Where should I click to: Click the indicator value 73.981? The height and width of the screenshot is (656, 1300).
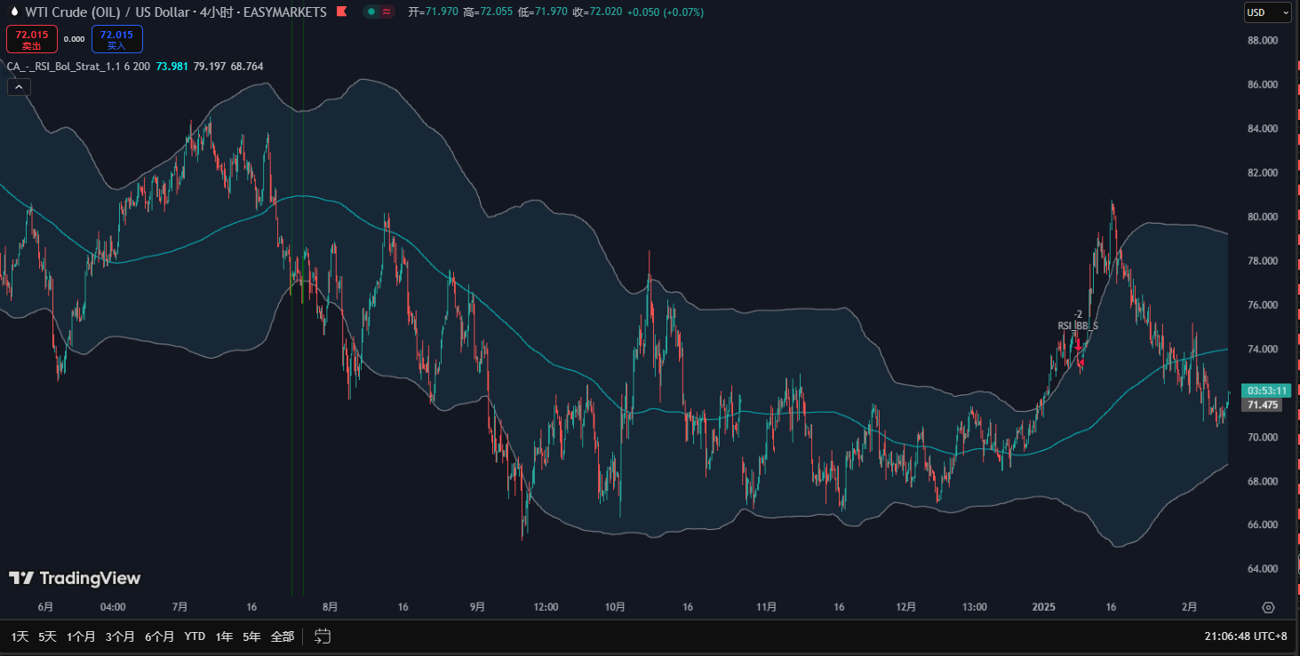[x=172, y=67]
